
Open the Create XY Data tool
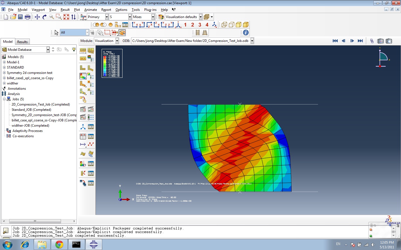(x=83, y=136)
